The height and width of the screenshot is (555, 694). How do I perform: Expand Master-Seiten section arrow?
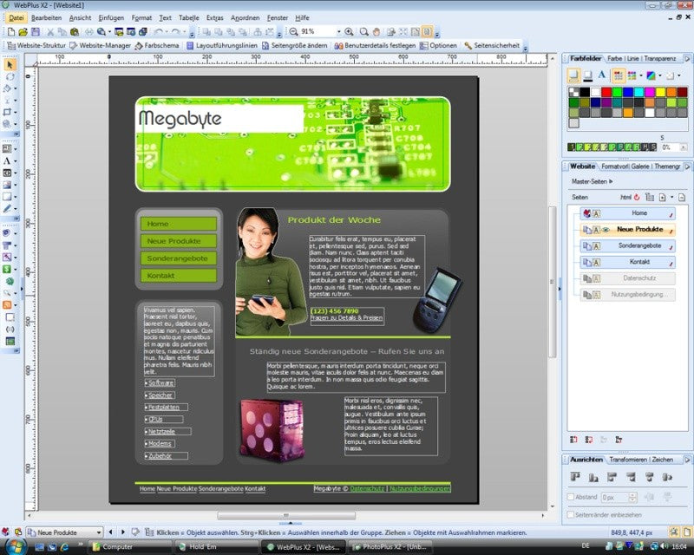click(611, 181)
